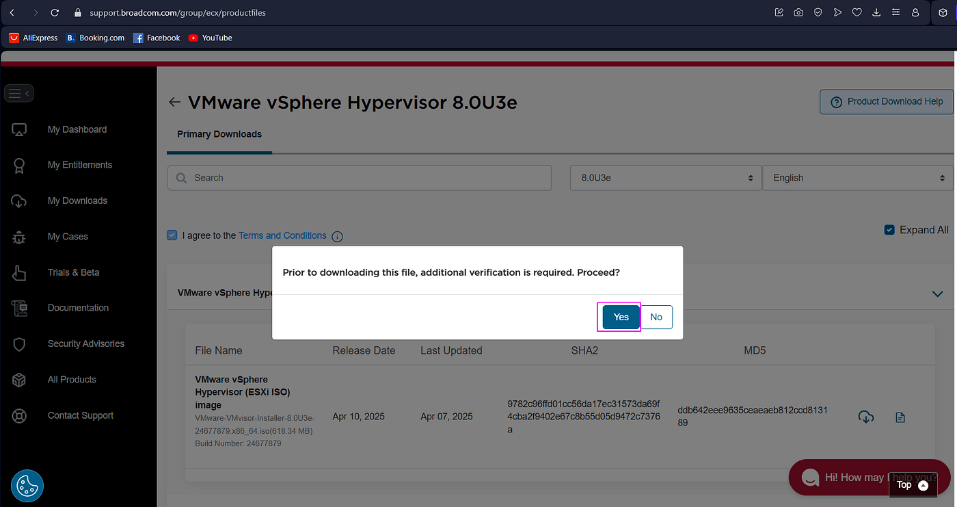957x507 pixels.
Task: Click the download icon for the ESXi ISO image
Action: point(865,416)
